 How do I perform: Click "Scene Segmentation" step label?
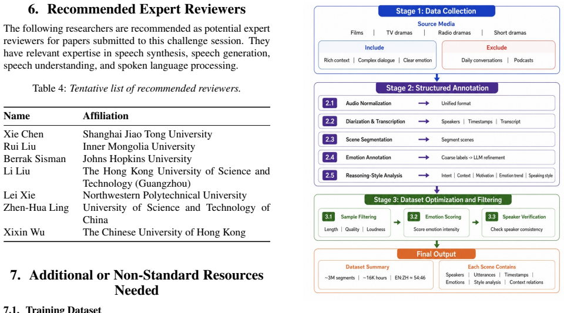coord(369,139)
